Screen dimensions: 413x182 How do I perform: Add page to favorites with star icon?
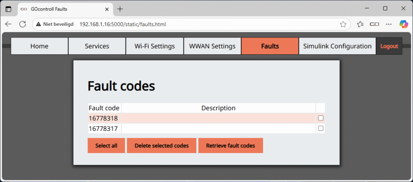pyautogui.click(x=343, y=24)
